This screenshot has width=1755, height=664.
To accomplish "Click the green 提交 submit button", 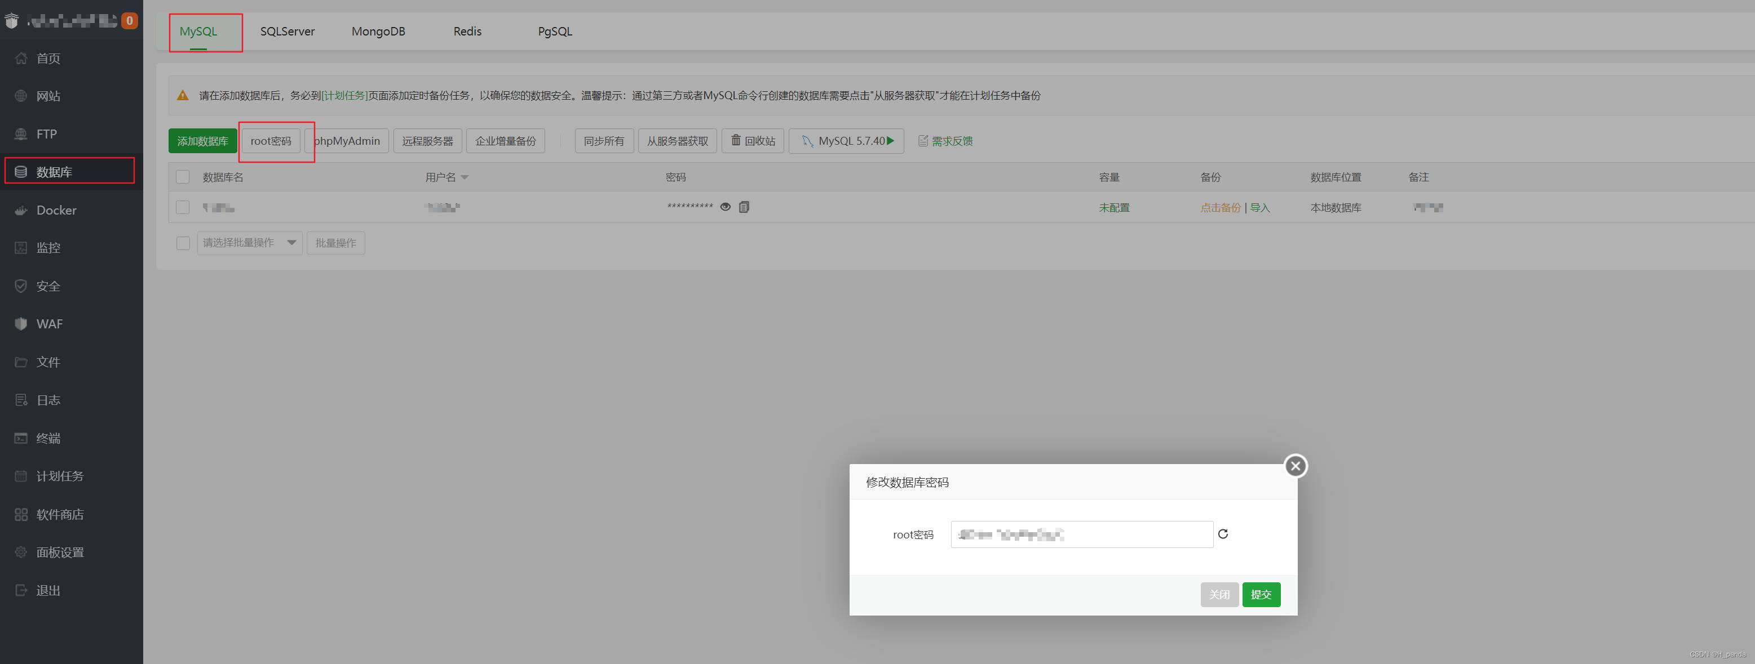I will [1261, 595].
